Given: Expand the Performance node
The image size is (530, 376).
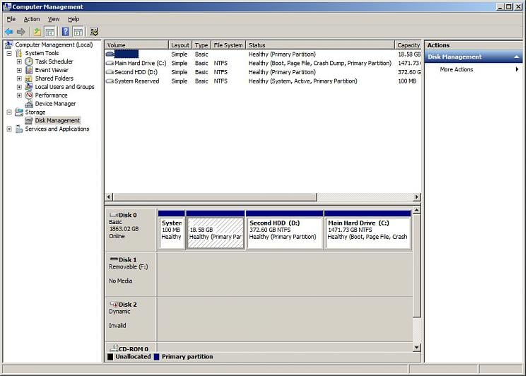Looking at the screenshot, I should click(19, 95).
